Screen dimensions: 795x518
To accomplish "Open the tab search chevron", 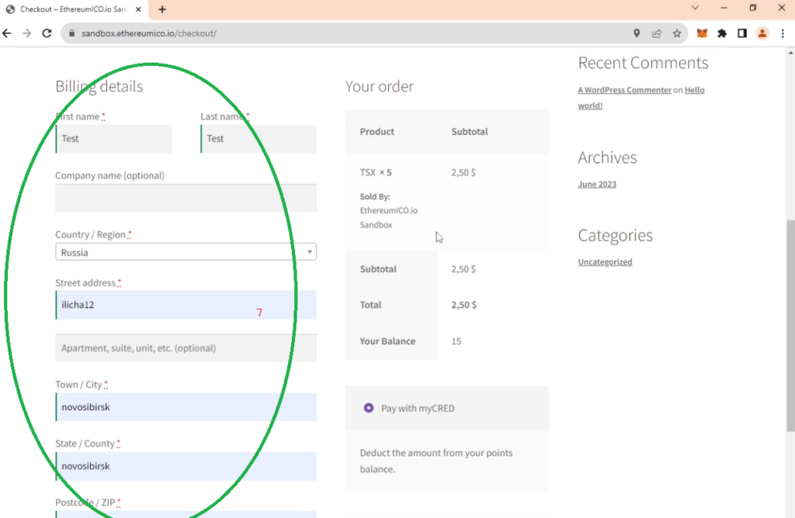I will click(x=695, y=9).
